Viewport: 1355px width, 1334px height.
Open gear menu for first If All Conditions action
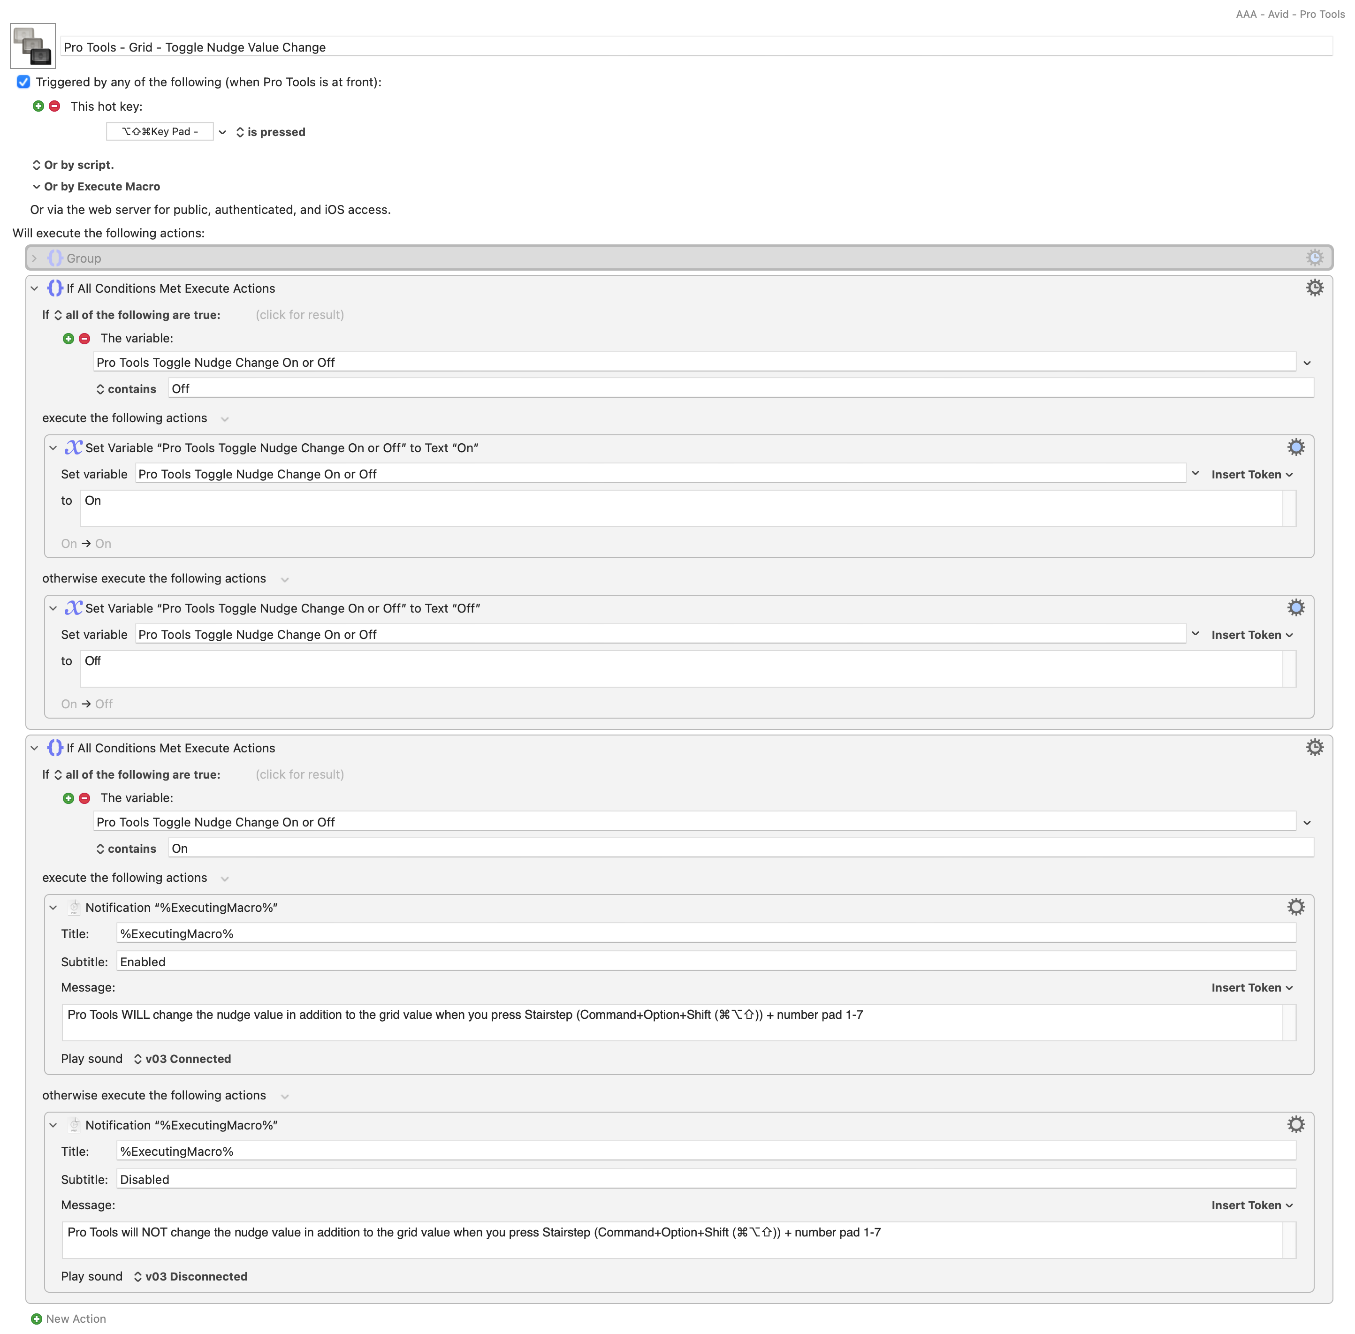point(1314,288)
